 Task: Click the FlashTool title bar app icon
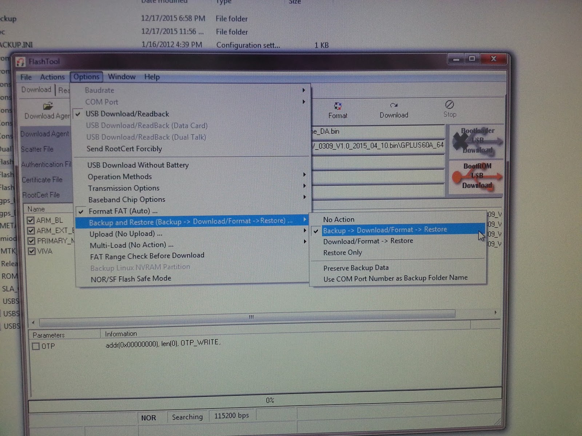pyautogui.click(x=21, y=62)
